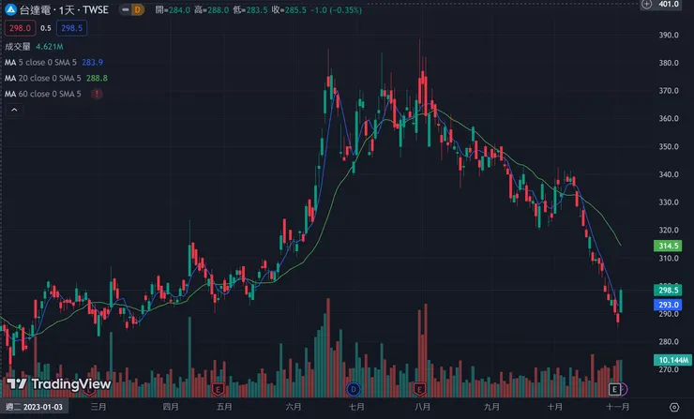Select the MA 60 close indicator legend

point(43,94)
